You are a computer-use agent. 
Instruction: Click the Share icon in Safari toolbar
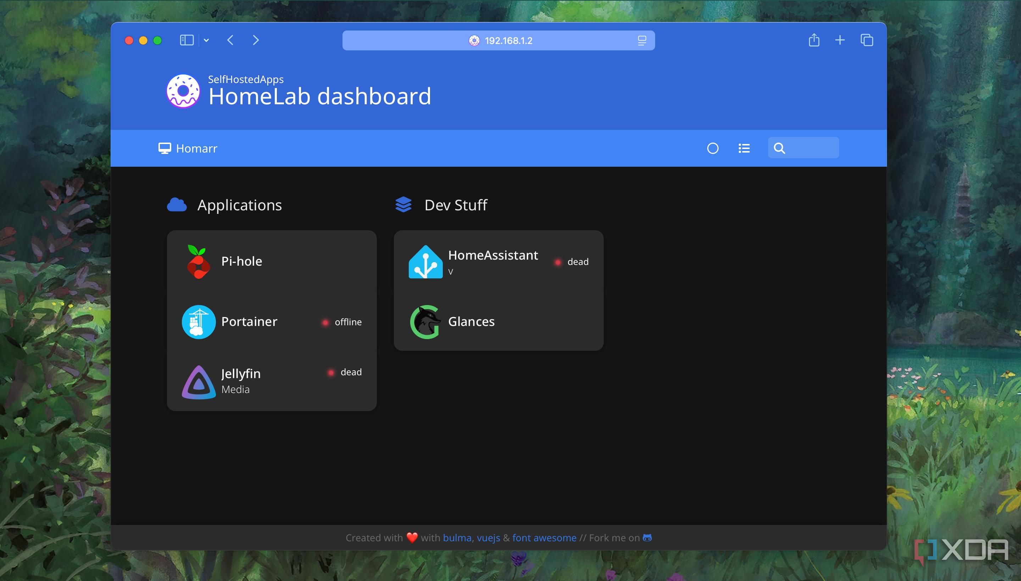pyautogui.click(x=814, y=40)
